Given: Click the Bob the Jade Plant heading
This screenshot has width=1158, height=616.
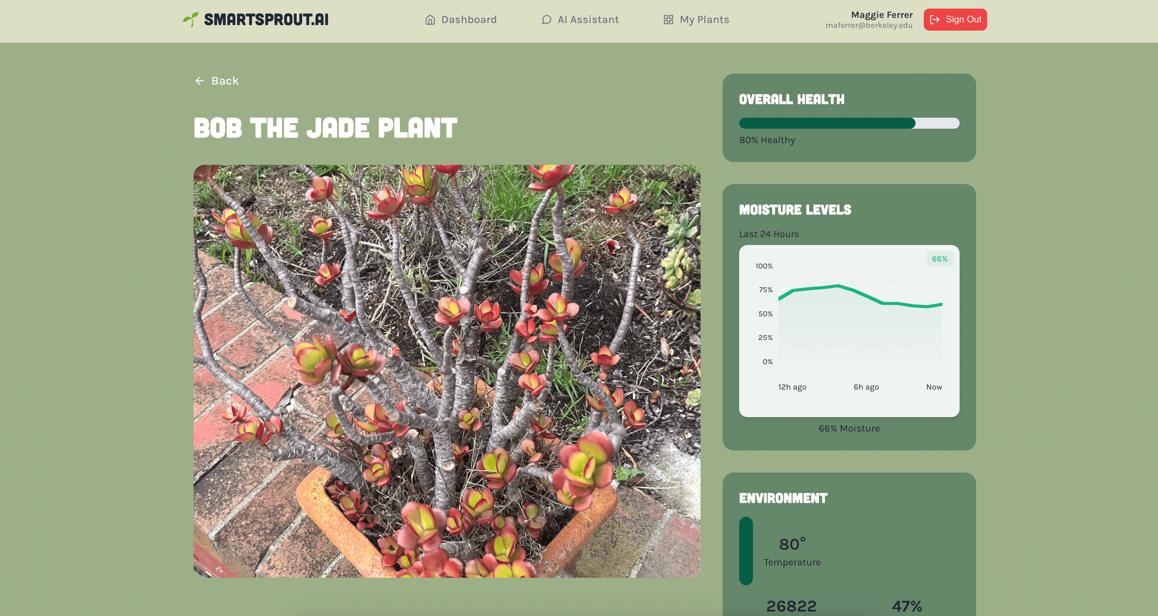Looking at the screenshot, I should [325, 128].
